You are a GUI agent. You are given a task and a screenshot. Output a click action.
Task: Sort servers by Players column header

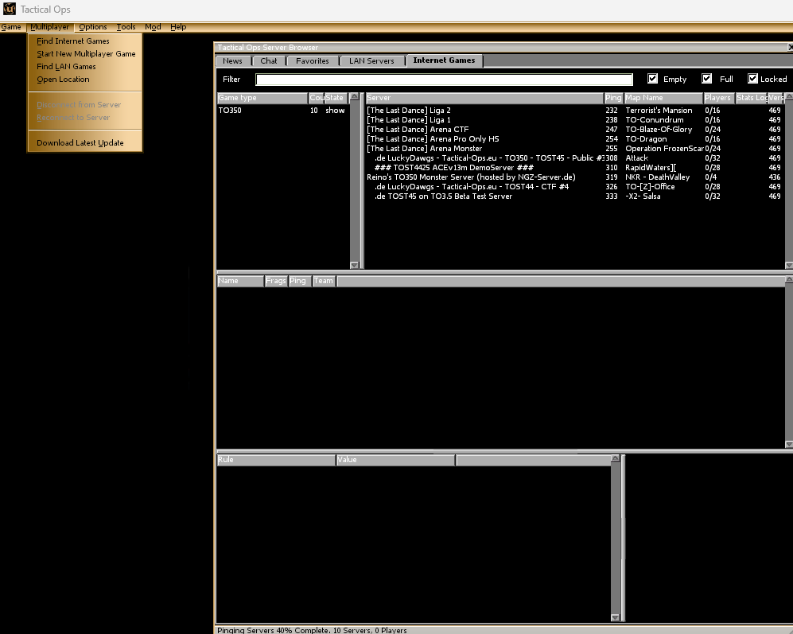click(718, 98)
